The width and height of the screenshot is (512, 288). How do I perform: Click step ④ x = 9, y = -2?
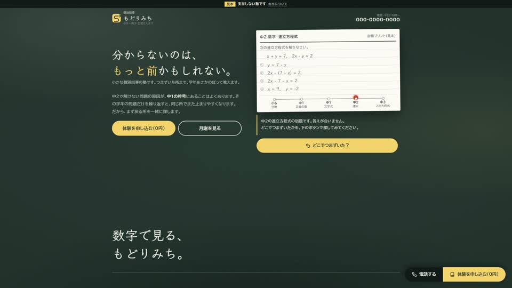point(279,89)
